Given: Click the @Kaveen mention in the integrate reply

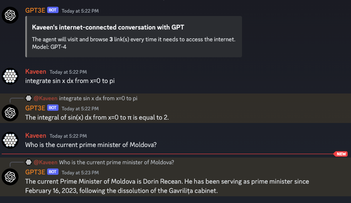Looking at the screenshot, I should tap(45, 98).
